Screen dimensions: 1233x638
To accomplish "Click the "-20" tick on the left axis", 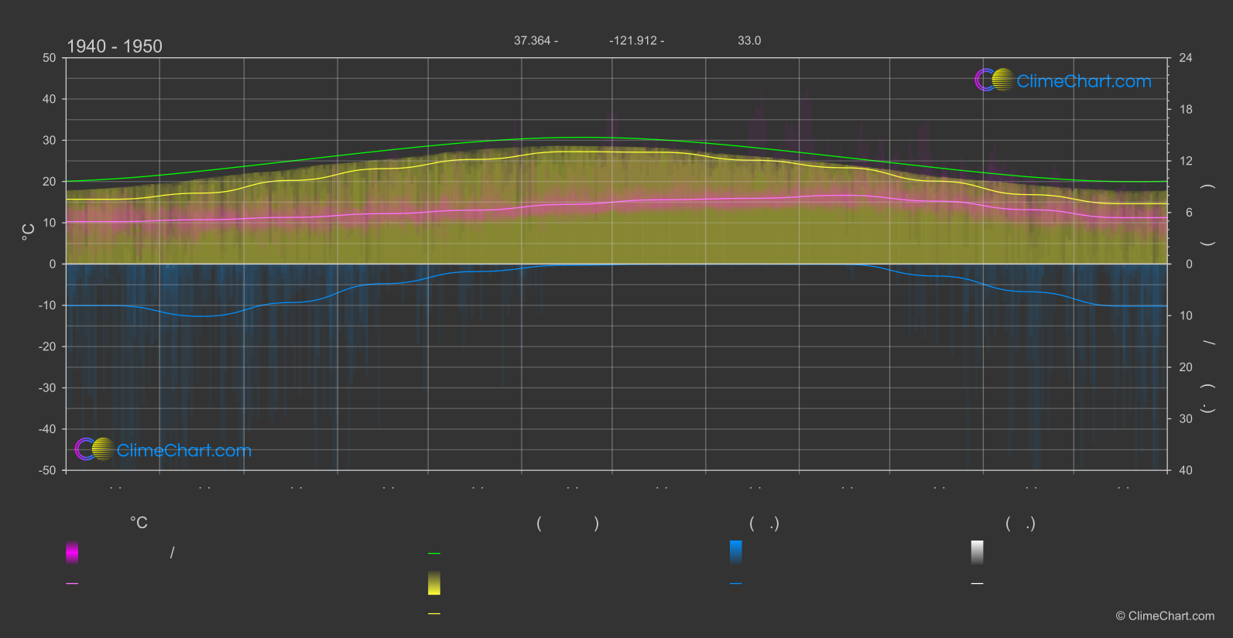I will tap(47, 346).
